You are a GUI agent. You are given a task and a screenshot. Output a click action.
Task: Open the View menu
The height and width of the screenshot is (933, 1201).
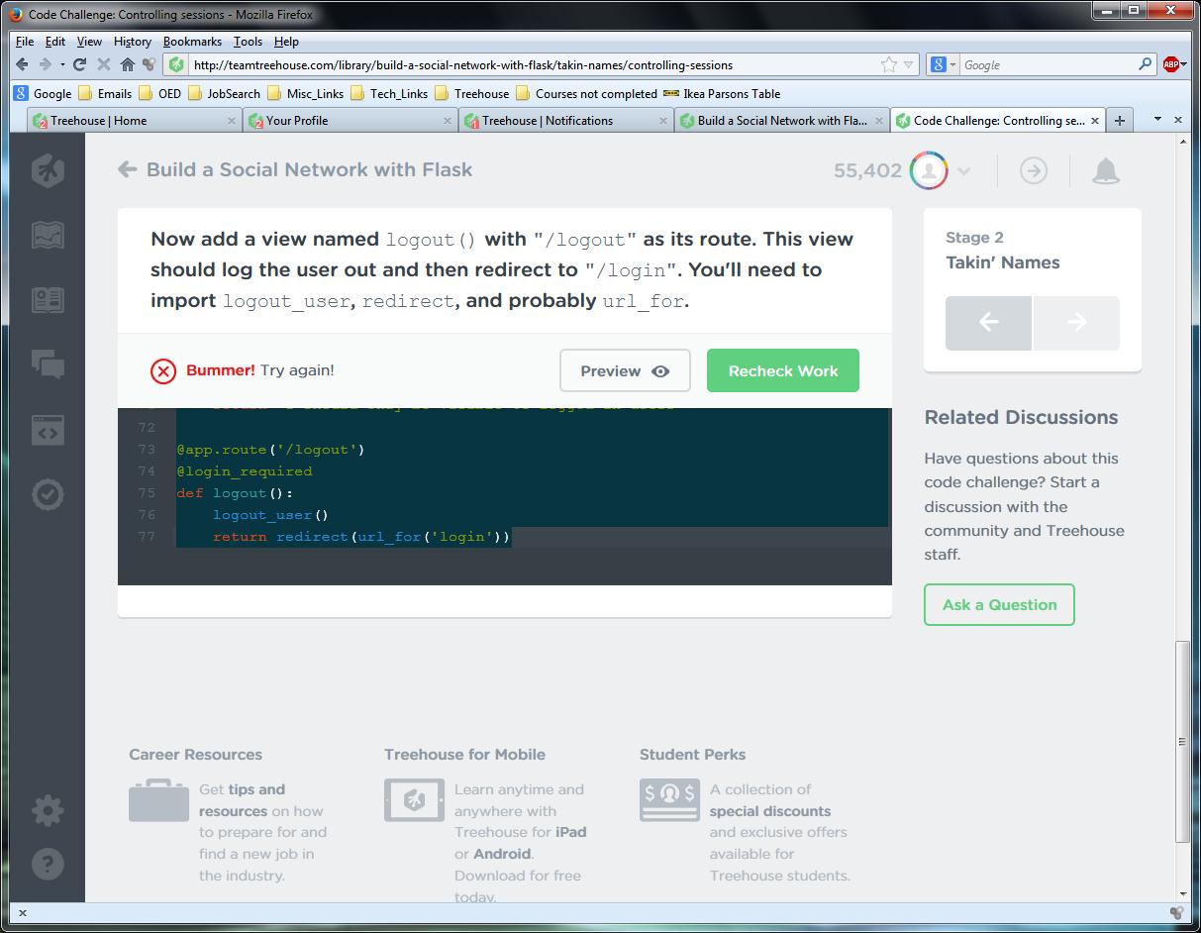pos(89,42)
